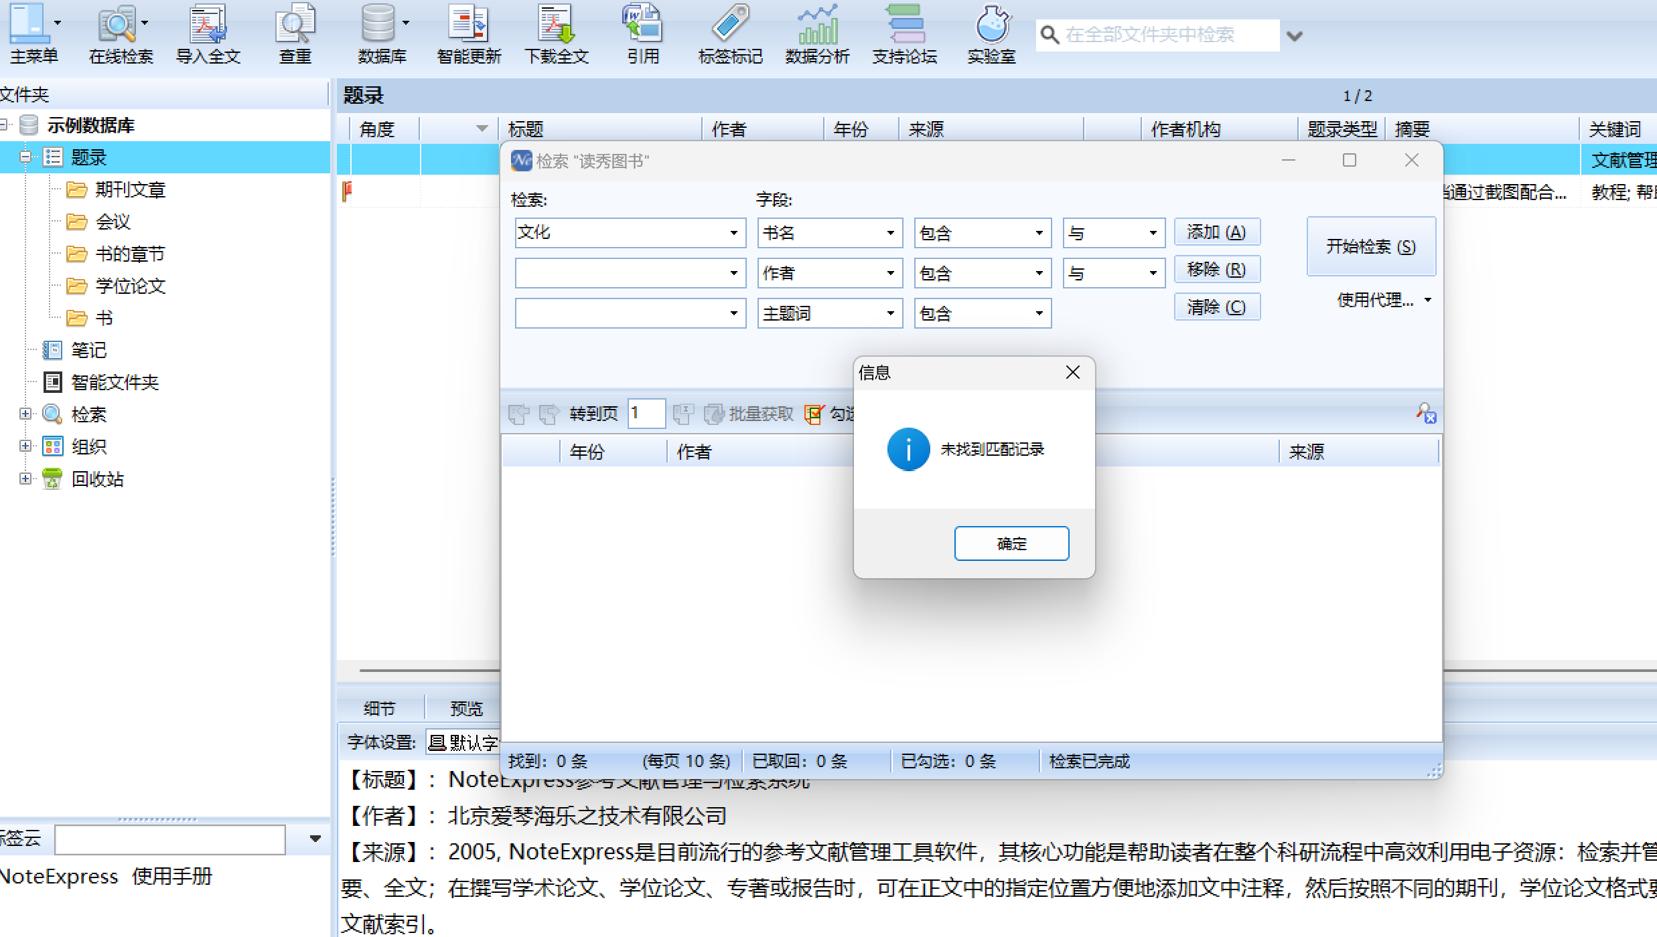
Task: Select the 会议 folder
Action: click(x=113, y=222)
